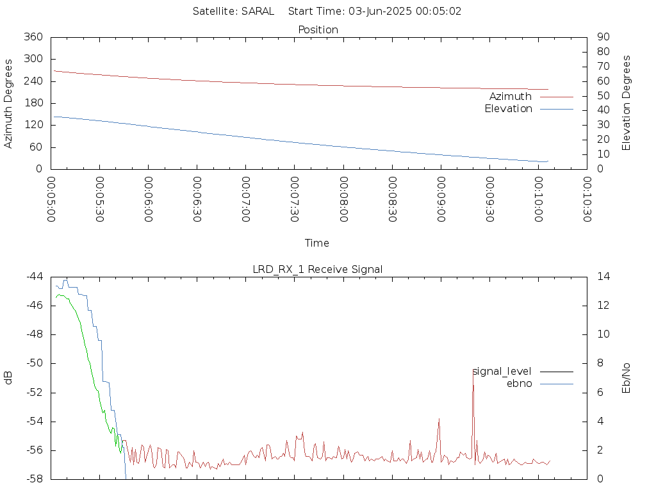656x492 pixels.
Task: Click the 00:07:30 time tick label
Action: (295, 199)
